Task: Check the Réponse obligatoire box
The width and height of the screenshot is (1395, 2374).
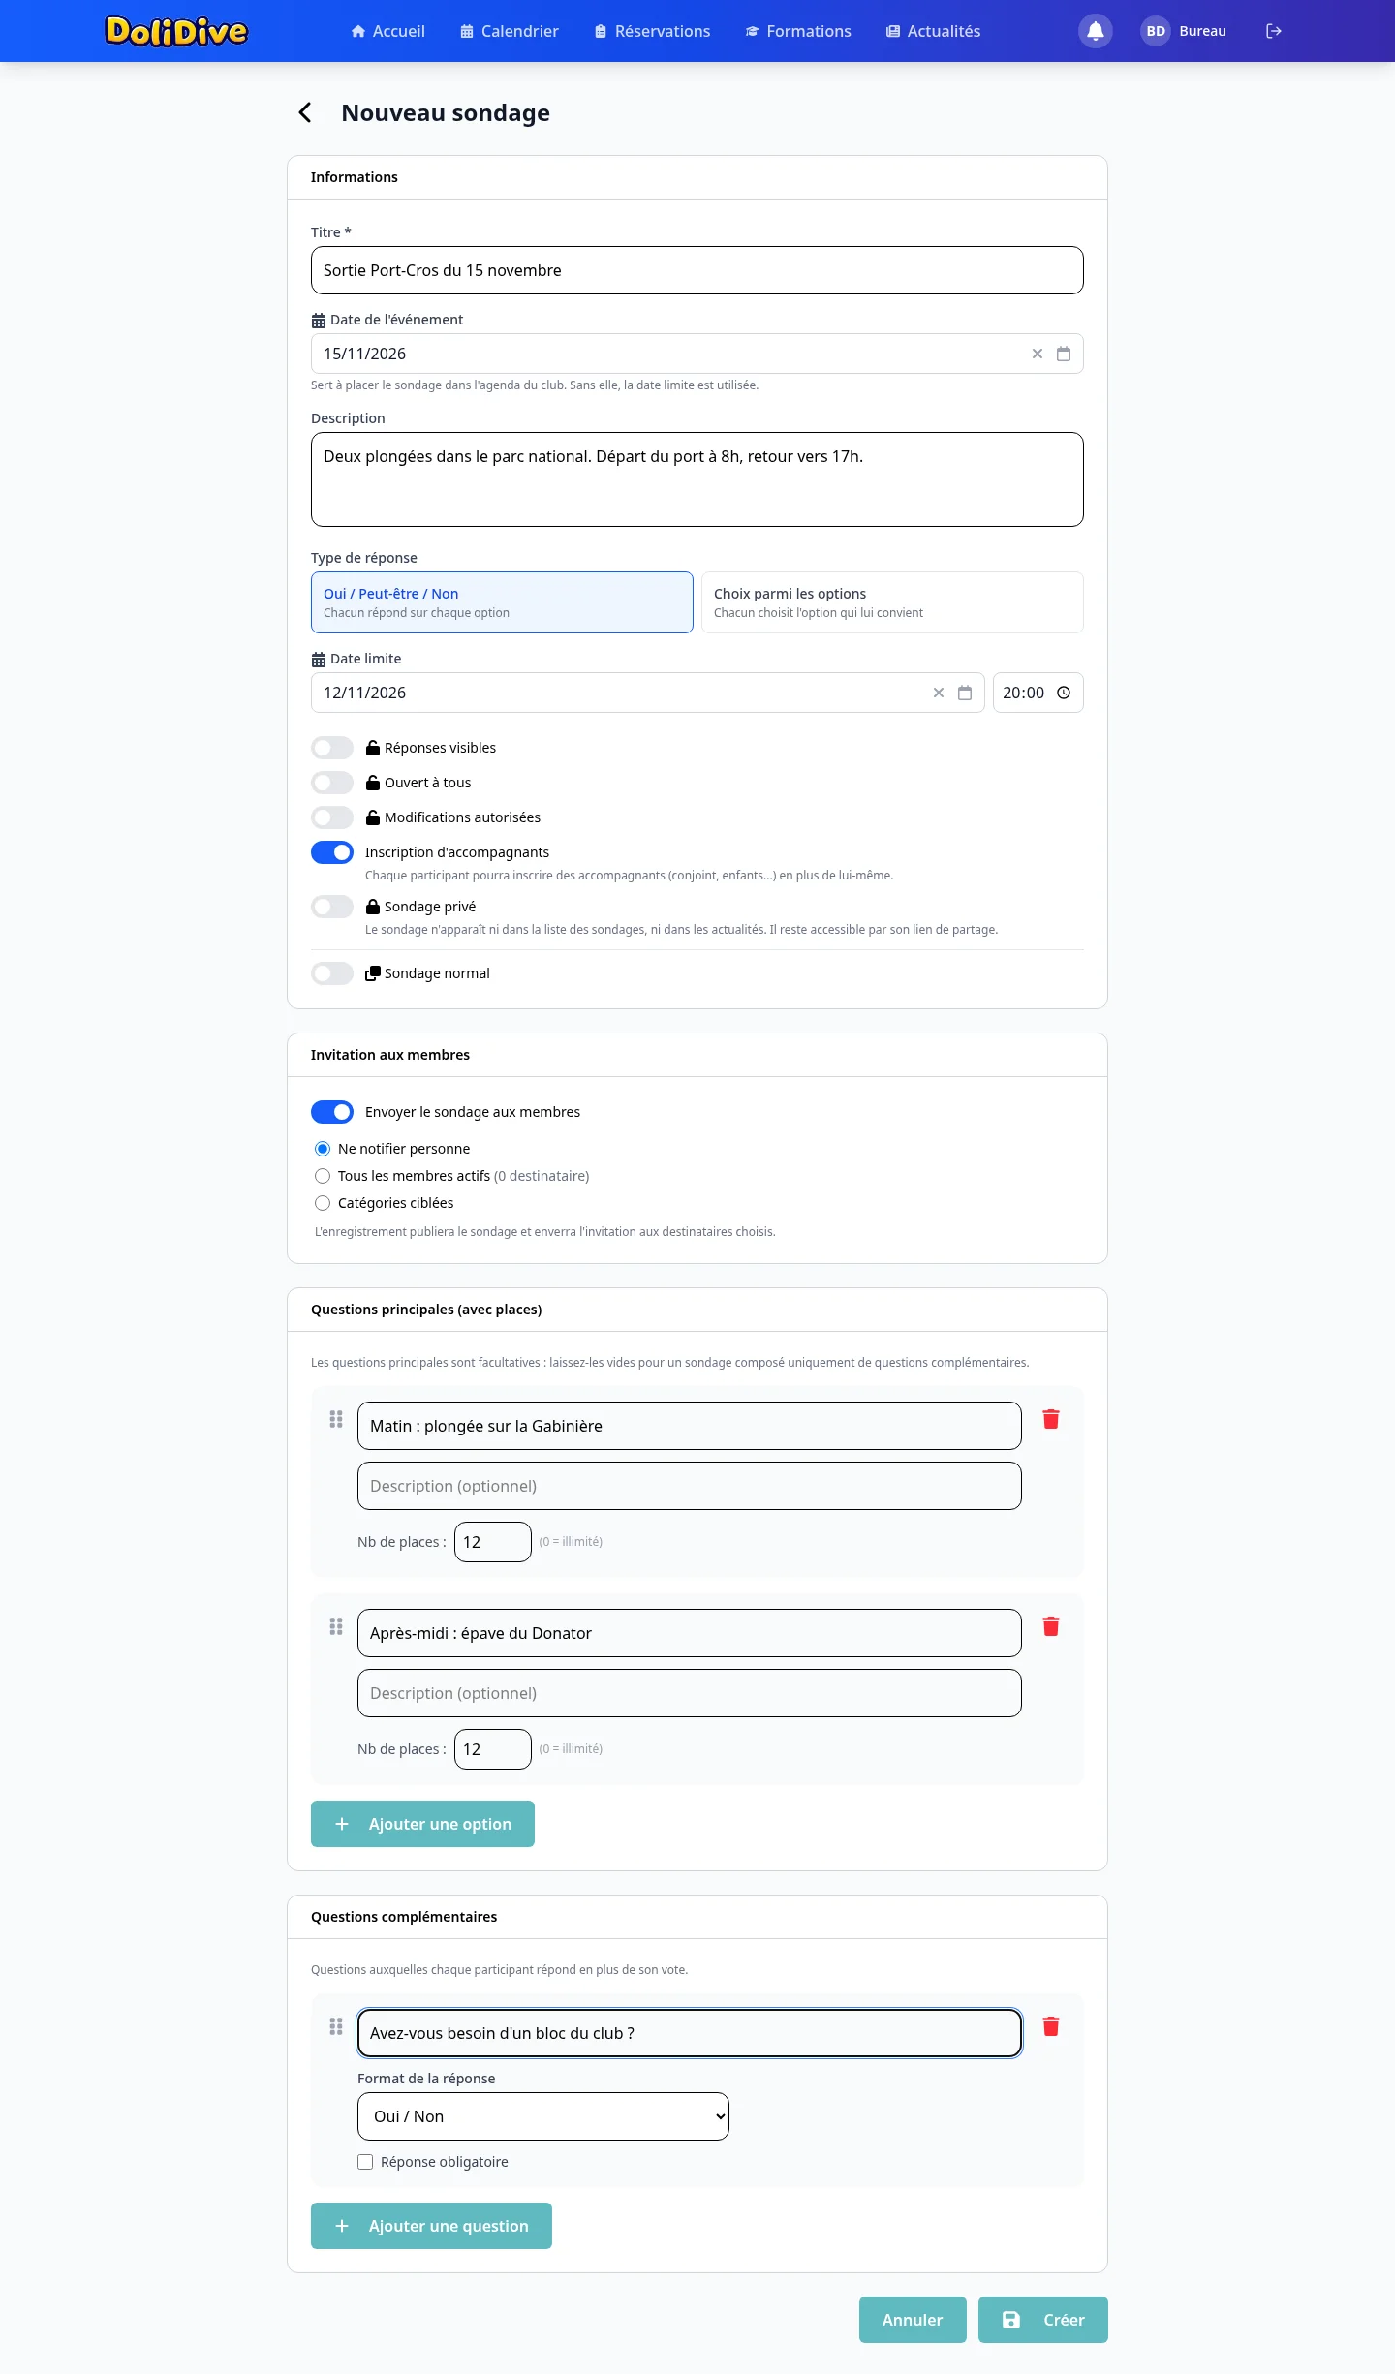Action: click(x=365, y=2162)
